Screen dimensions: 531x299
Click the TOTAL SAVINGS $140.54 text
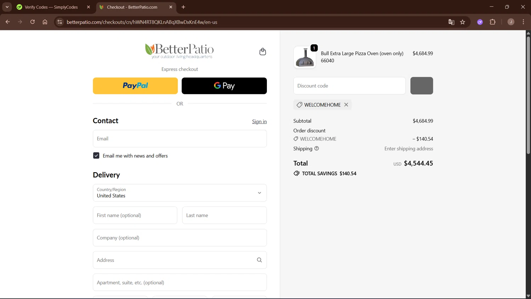click(x=329, y=174)
